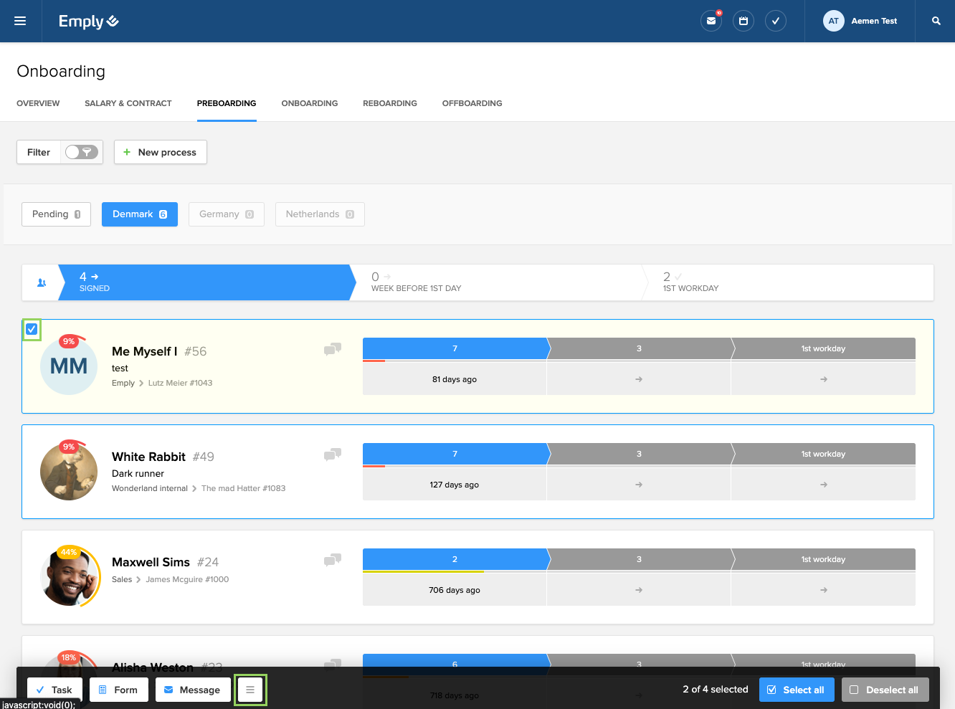Open the mail notifications icon
955x709 pixels.
point(711,21)
